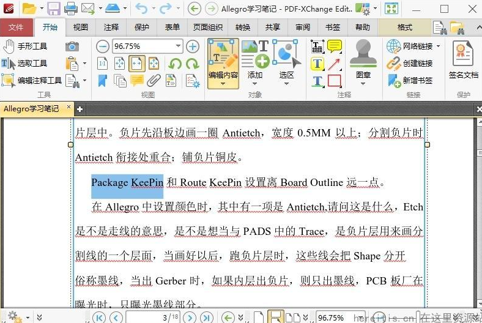482x323 pixels.
Task: Go to next page in the bottom bar
Action: 190,317
